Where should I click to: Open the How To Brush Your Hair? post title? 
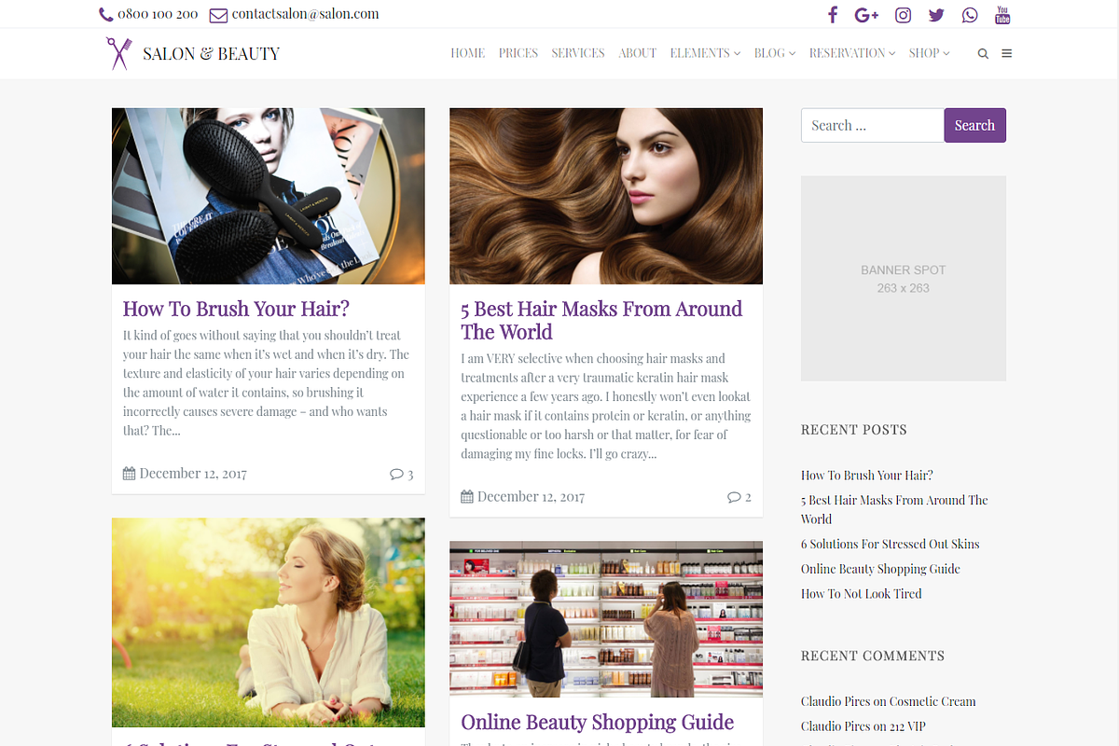236,309
